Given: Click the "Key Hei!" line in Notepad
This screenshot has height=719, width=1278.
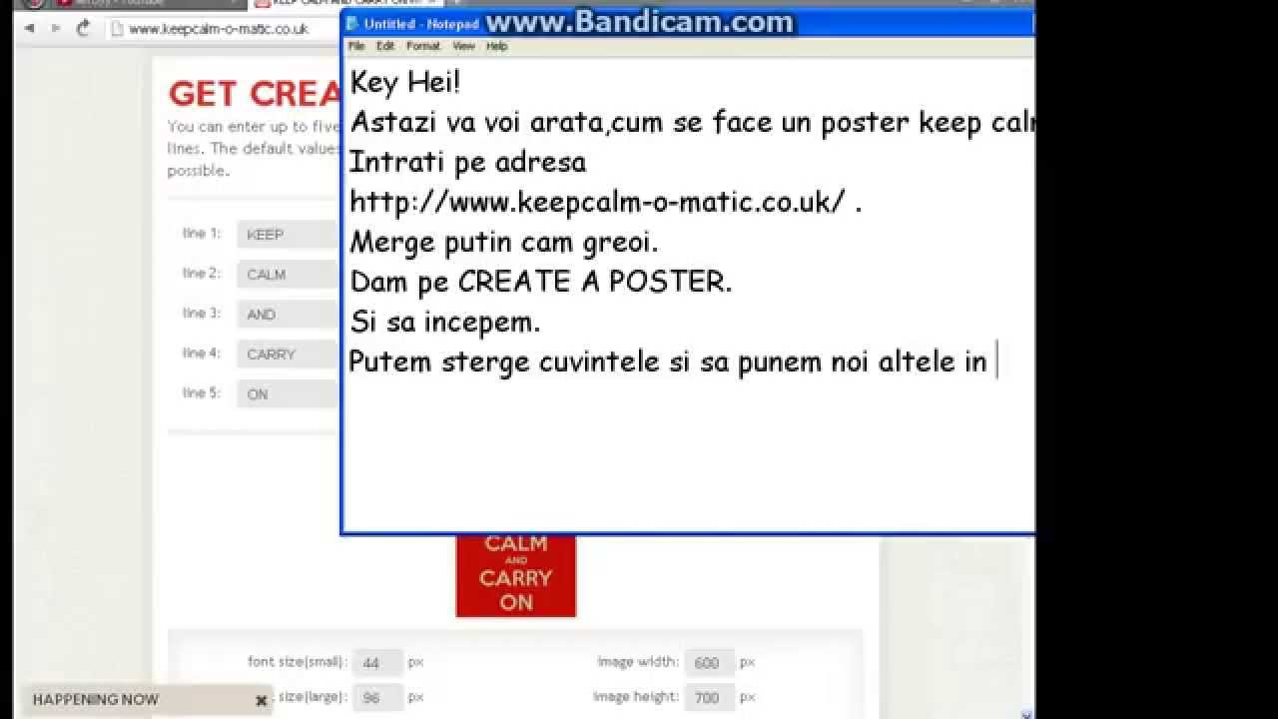Looking at the screenshot, I should [405, 83].
